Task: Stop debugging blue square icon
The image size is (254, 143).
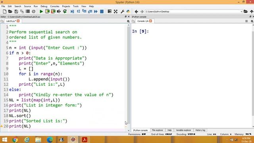Action: [x=102, y=12]
